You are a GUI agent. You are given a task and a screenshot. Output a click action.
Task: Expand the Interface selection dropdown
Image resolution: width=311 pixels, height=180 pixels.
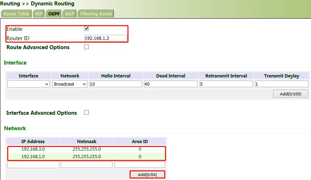(x=29, y=84)
